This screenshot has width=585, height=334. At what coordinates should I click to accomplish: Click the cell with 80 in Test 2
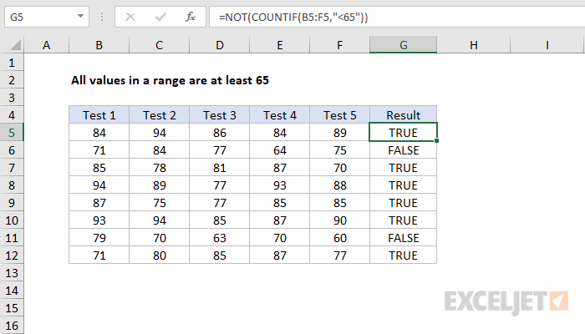click(x=160, y=256)
